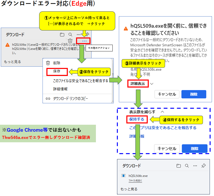The image size is (214, 196).
Task: Click the 保持する link
Action: point(137,119)
